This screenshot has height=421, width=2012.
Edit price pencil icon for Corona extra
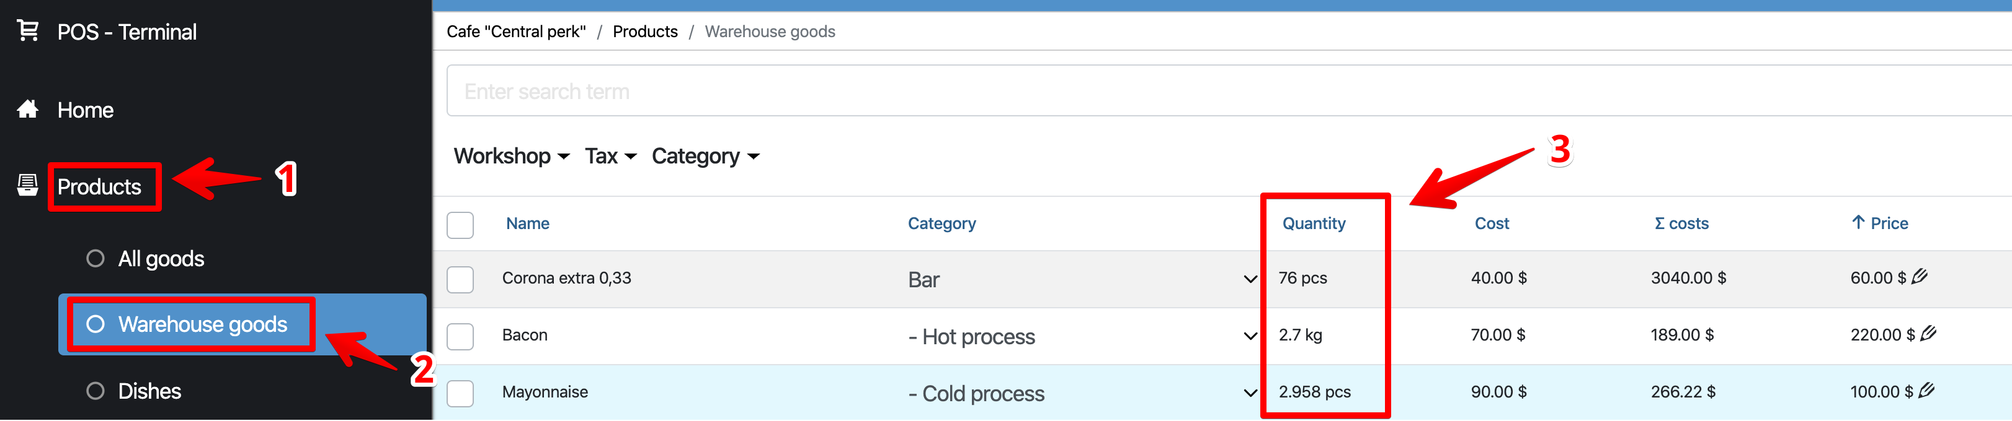click(1920, 276)
